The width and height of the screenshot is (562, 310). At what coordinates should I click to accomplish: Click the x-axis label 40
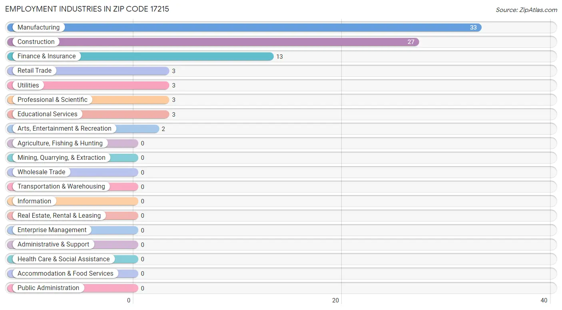point(544,300)
